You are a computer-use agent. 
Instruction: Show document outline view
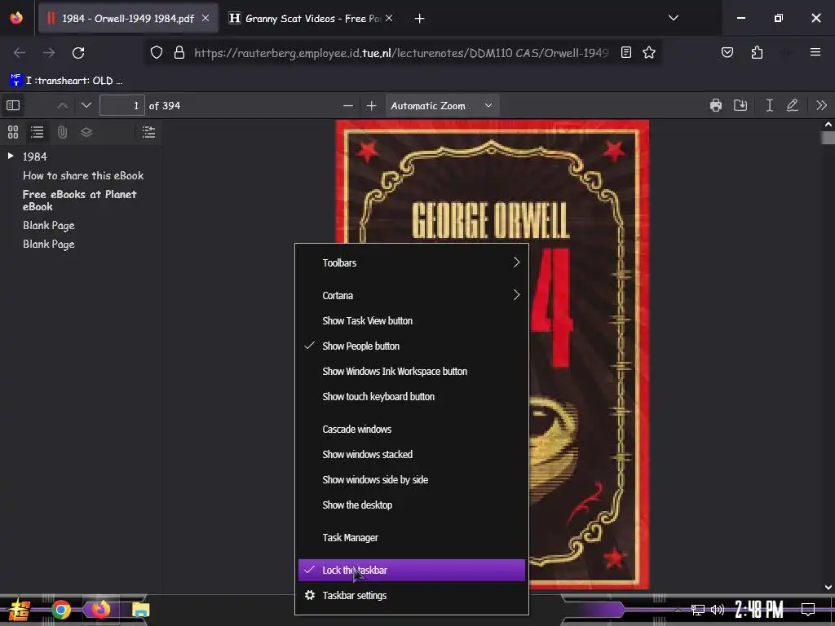point(37,131)
